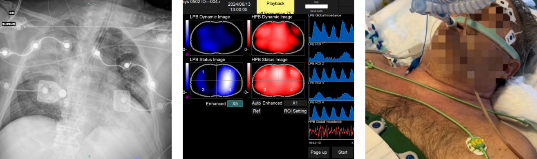Screen dimensions: 537x159
Task: Click the Page up button
Action: click(319, 152)
